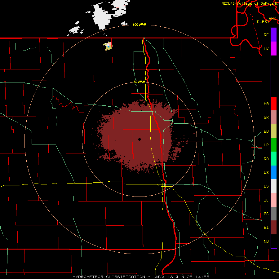Select the BD yellow legend block

pos(274,131)
